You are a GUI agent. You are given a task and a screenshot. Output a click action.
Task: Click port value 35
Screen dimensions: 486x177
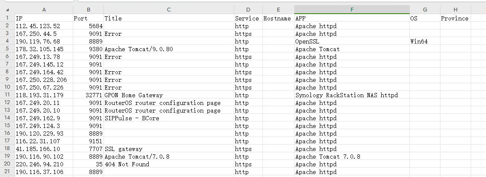[88, 164]
